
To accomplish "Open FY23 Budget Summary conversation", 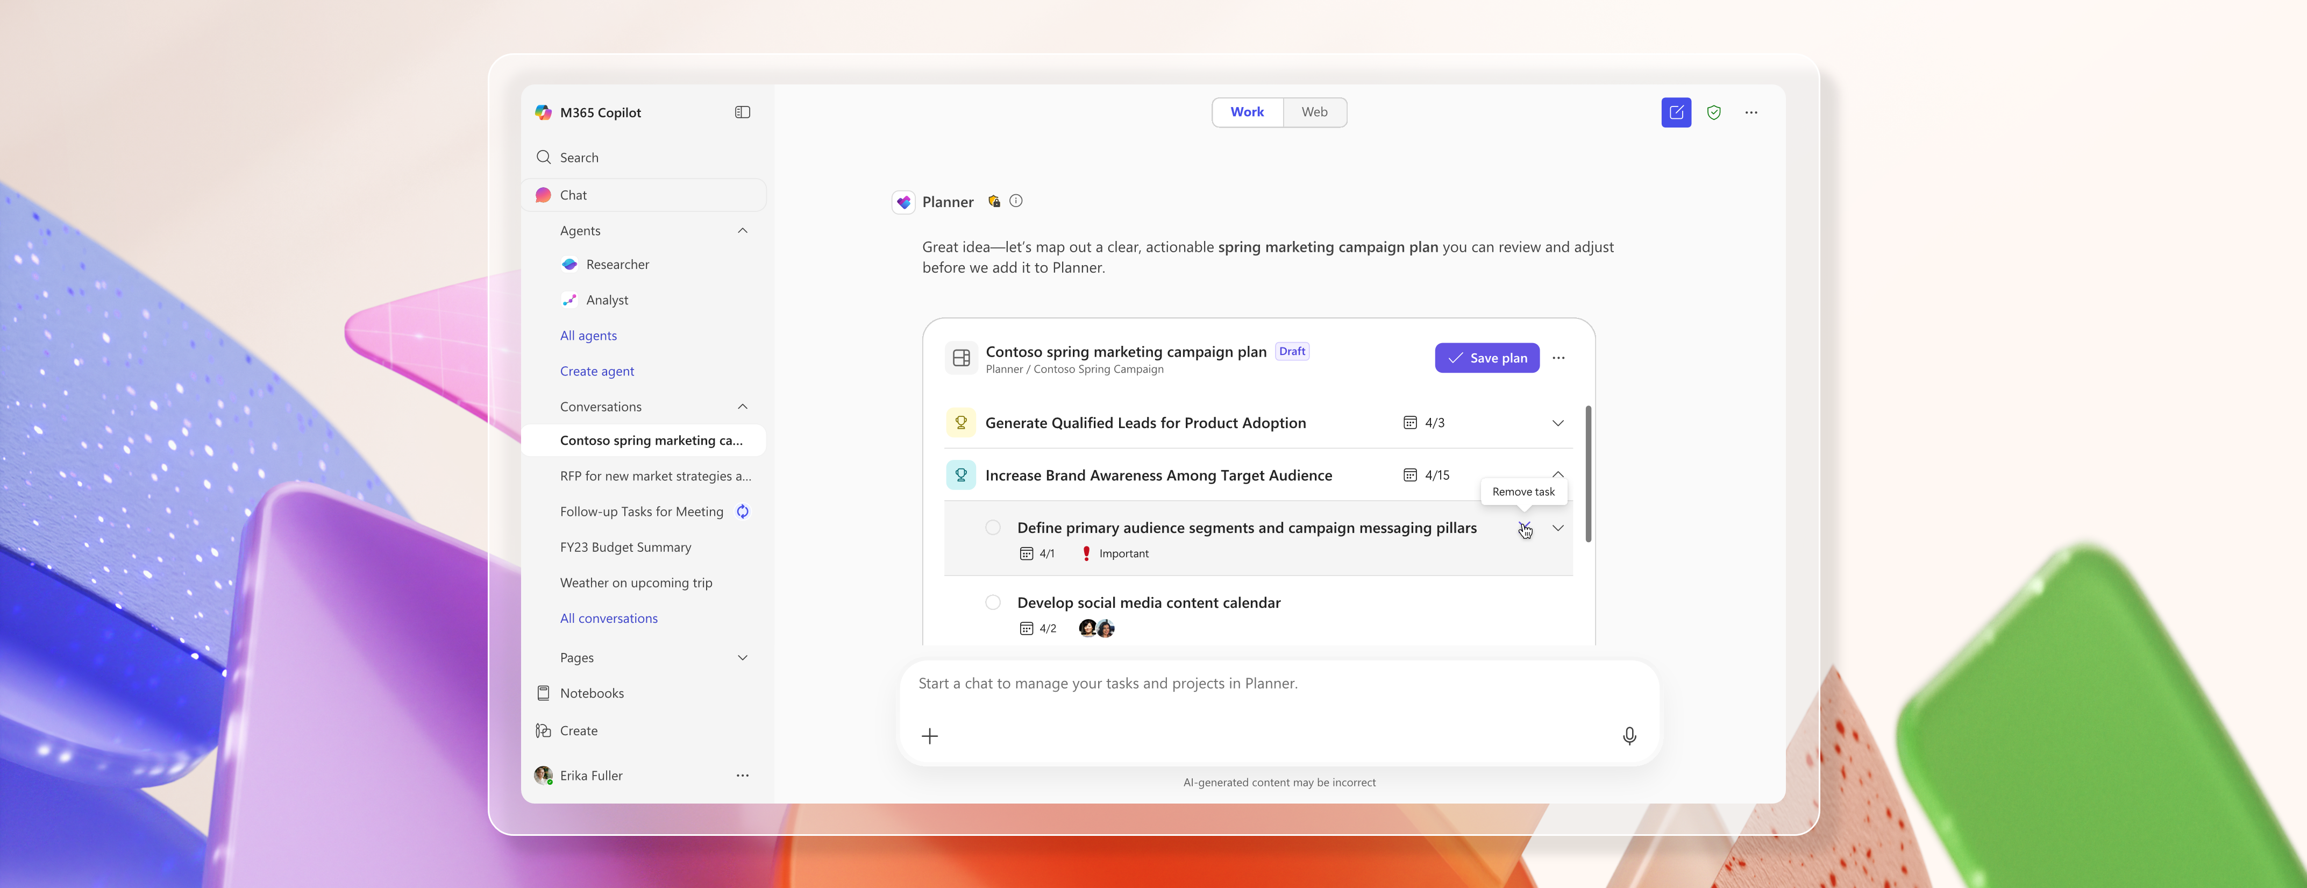I will coord(625,548).
